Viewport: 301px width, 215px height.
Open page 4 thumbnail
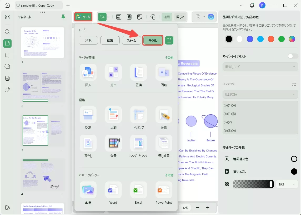point(43,175)
